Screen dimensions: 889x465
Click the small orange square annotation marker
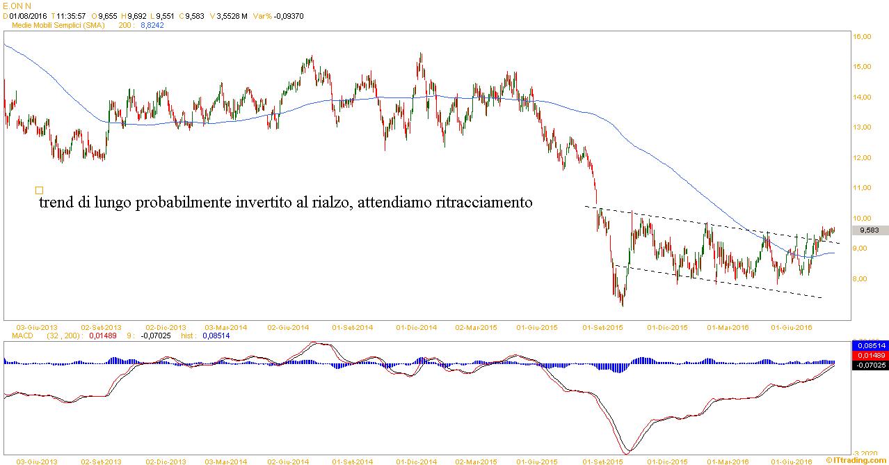click(39, 190)
